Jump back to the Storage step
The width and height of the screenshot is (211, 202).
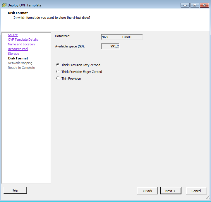tap(13, 54)
